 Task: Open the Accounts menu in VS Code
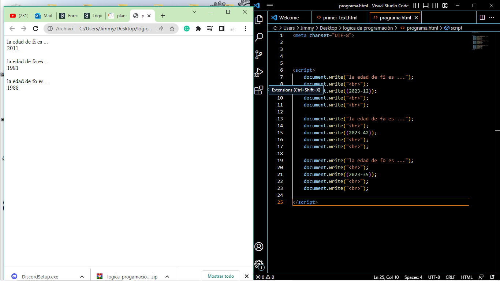pos(259,247)
